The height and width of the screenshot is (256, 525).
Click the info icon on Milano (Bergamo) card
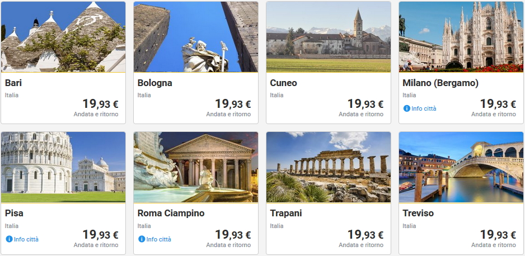click(406, 108)
